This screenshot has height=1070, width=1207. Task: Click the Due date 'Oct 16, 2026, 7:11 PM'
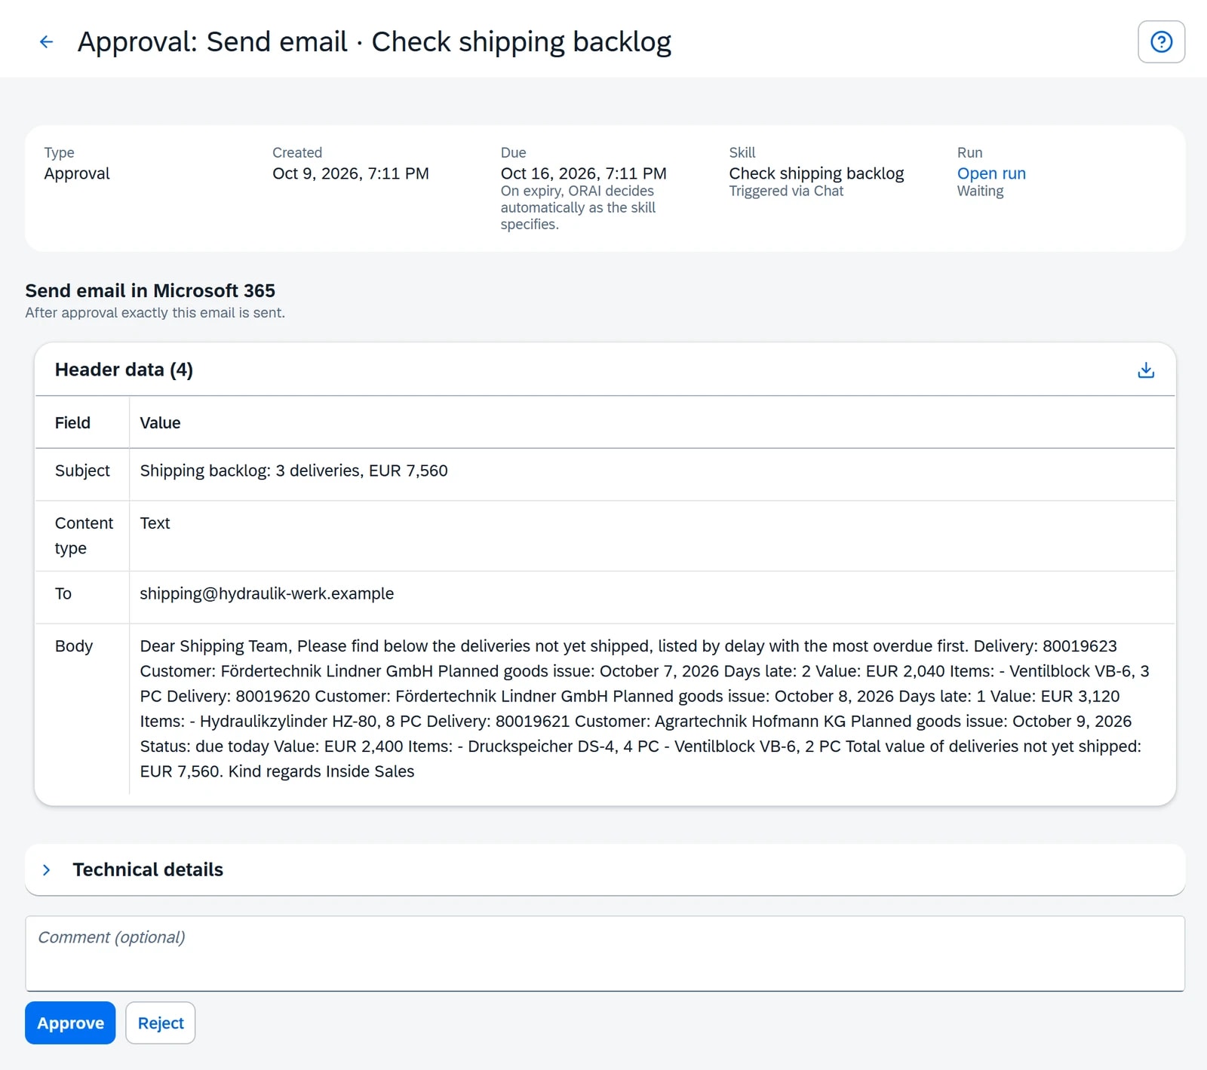pyautogui.click(x=583, y=173)
